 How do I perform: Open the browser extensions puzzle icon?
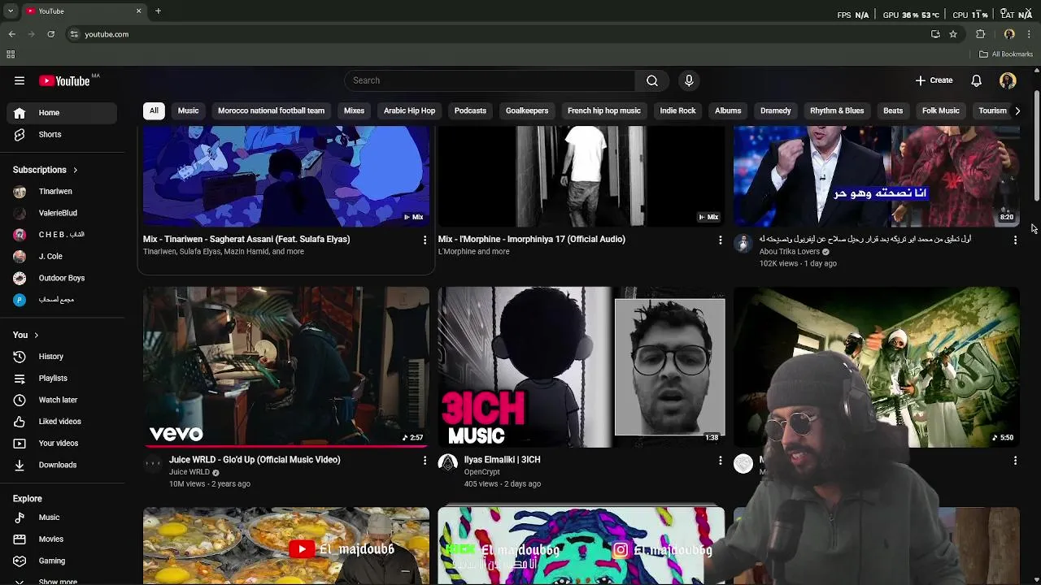[981, 34]
